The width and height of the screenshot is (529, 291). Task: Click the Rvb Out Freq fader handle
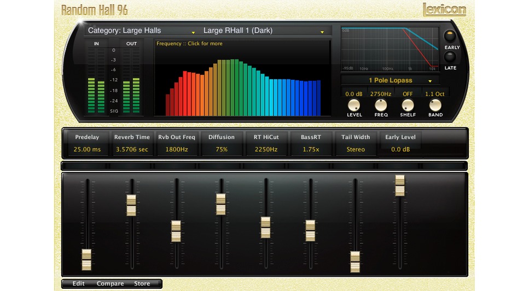[176, 231]
